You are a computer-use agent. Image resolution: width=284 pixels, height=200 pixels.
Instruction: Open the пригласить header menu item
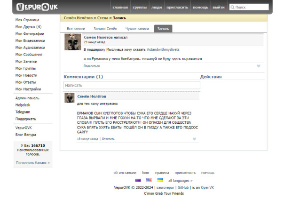pos(177,8)
